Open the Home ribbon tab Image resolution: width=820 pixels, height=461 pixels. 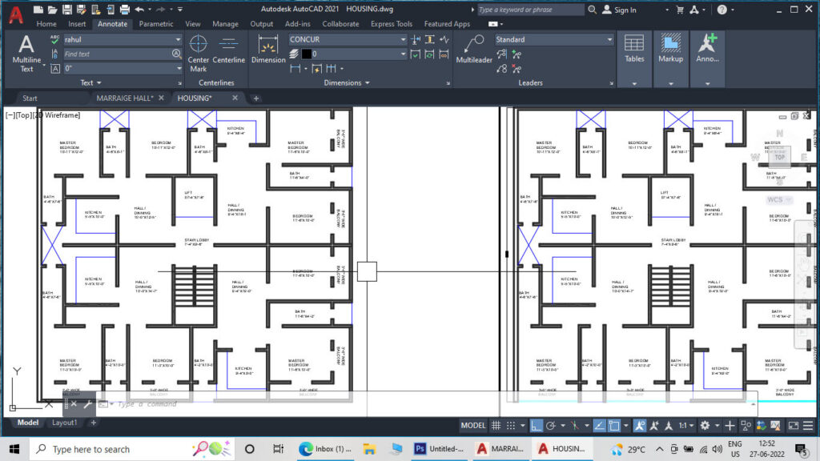(46, 23)
